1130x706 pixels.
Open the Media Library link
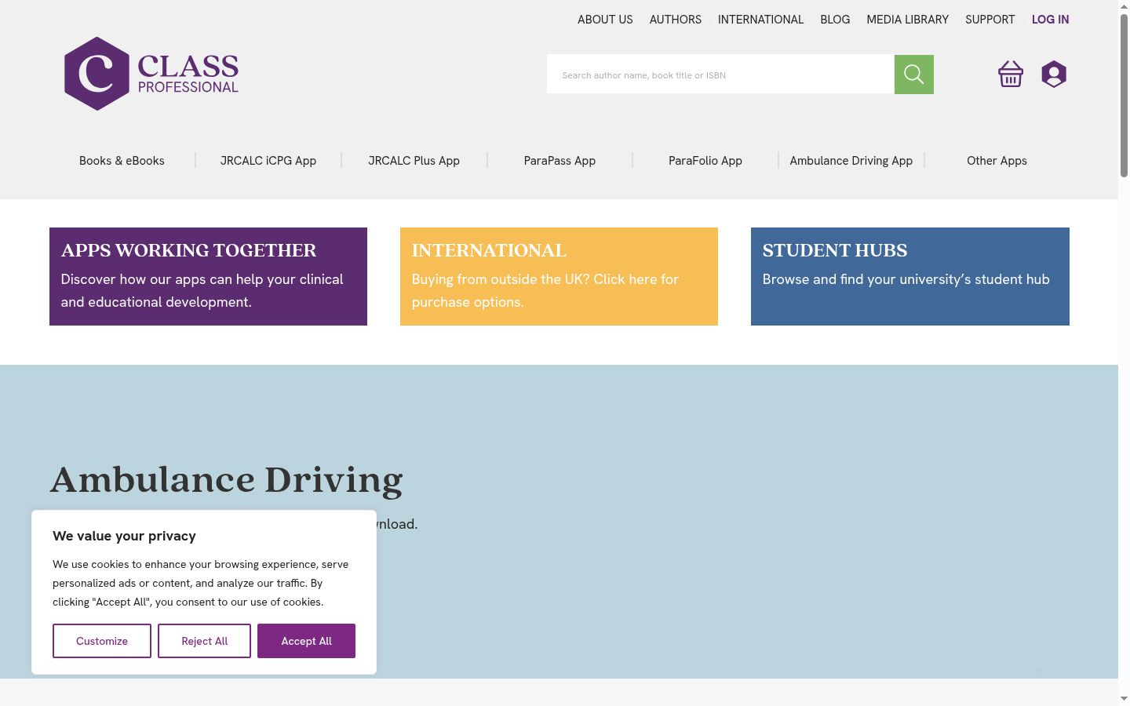[x=908, y=20]
